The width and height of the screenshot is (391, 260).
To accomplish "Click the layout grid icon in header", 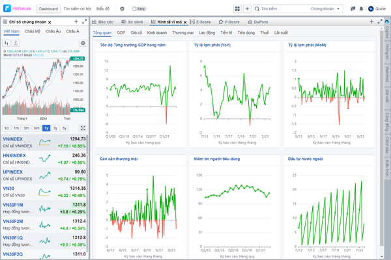I will pyautogui.click(x=237, y=9).
